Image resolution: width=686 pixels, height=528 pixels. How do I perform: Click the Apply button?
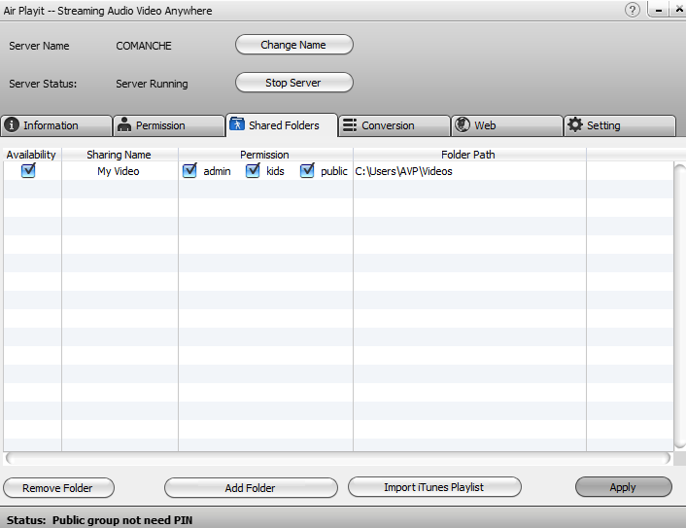point(624,487)
